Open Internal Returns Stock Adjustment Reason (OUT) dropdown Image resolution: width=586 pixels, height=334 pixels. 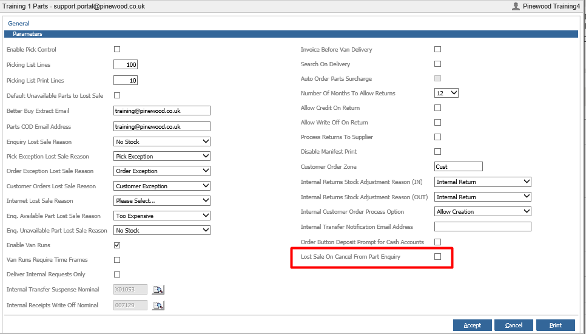click(482, 197)
